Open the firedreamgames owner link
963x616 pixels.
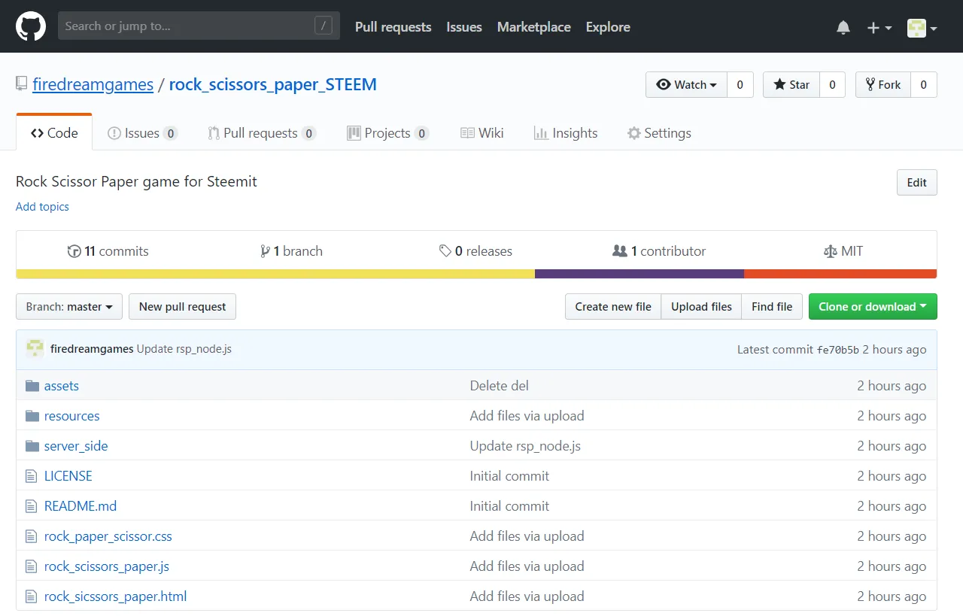tap(93, 84)
